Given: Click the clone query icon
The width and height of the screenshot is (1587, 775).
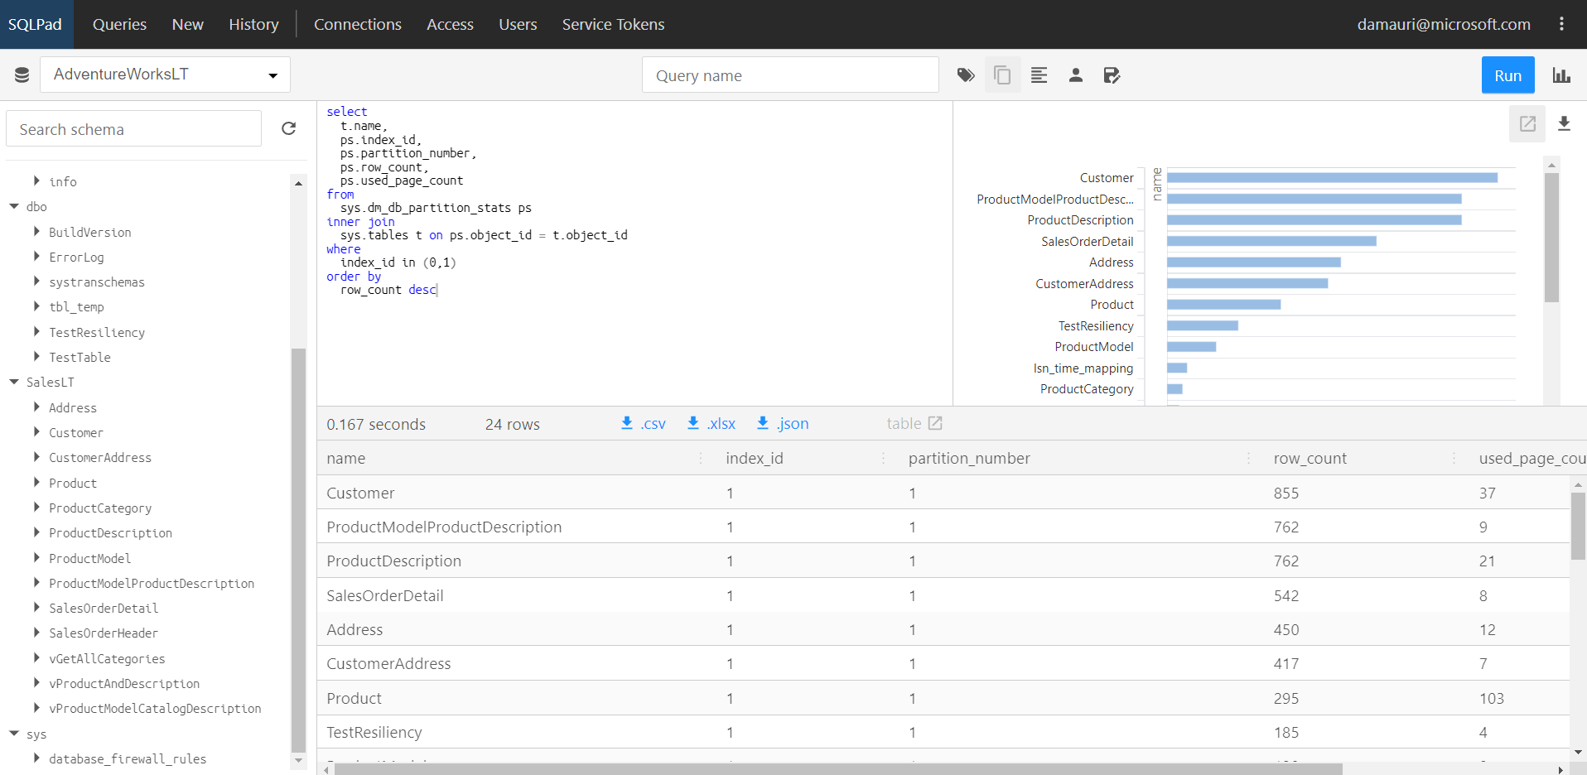Looking at the screenshot, I should (x=1002, y=75).
